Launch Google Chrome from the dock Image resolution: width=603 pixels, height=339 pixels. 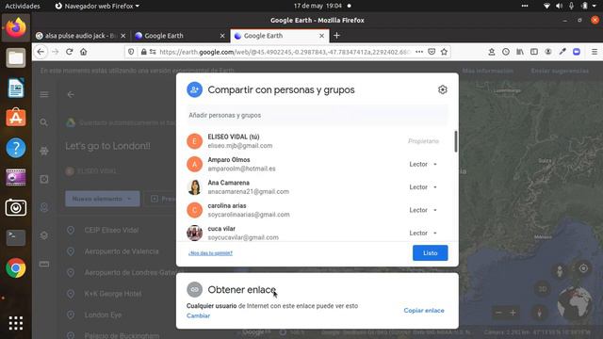[x=16, y=267]
